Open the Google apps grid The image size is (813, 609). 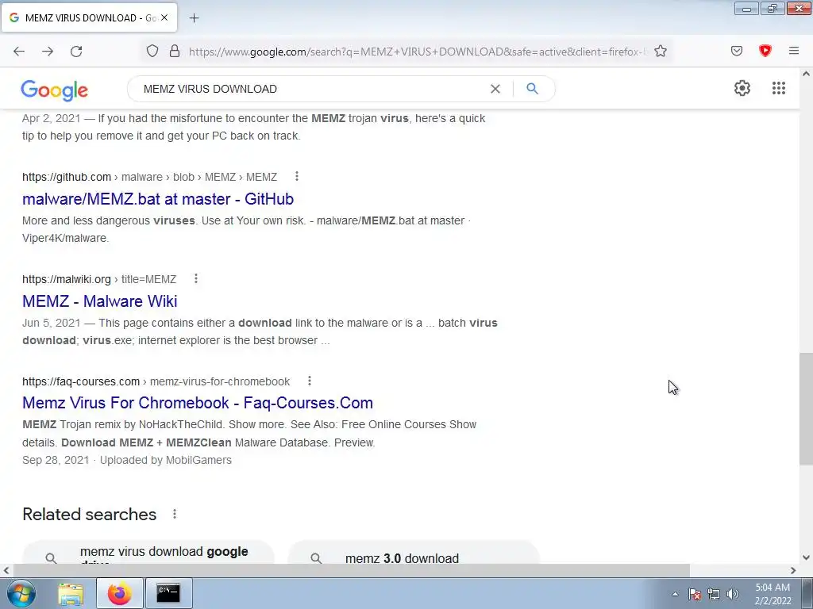[779, 88]
